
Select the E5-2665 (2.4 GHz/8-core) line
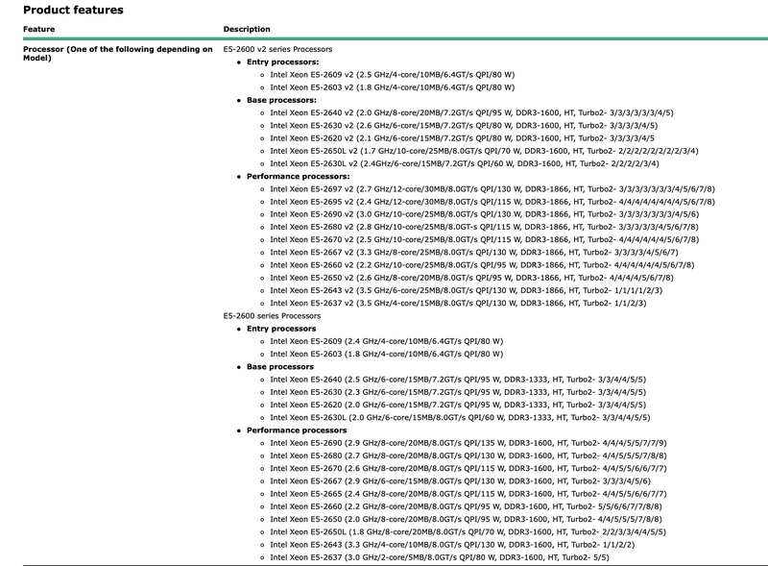468,494
